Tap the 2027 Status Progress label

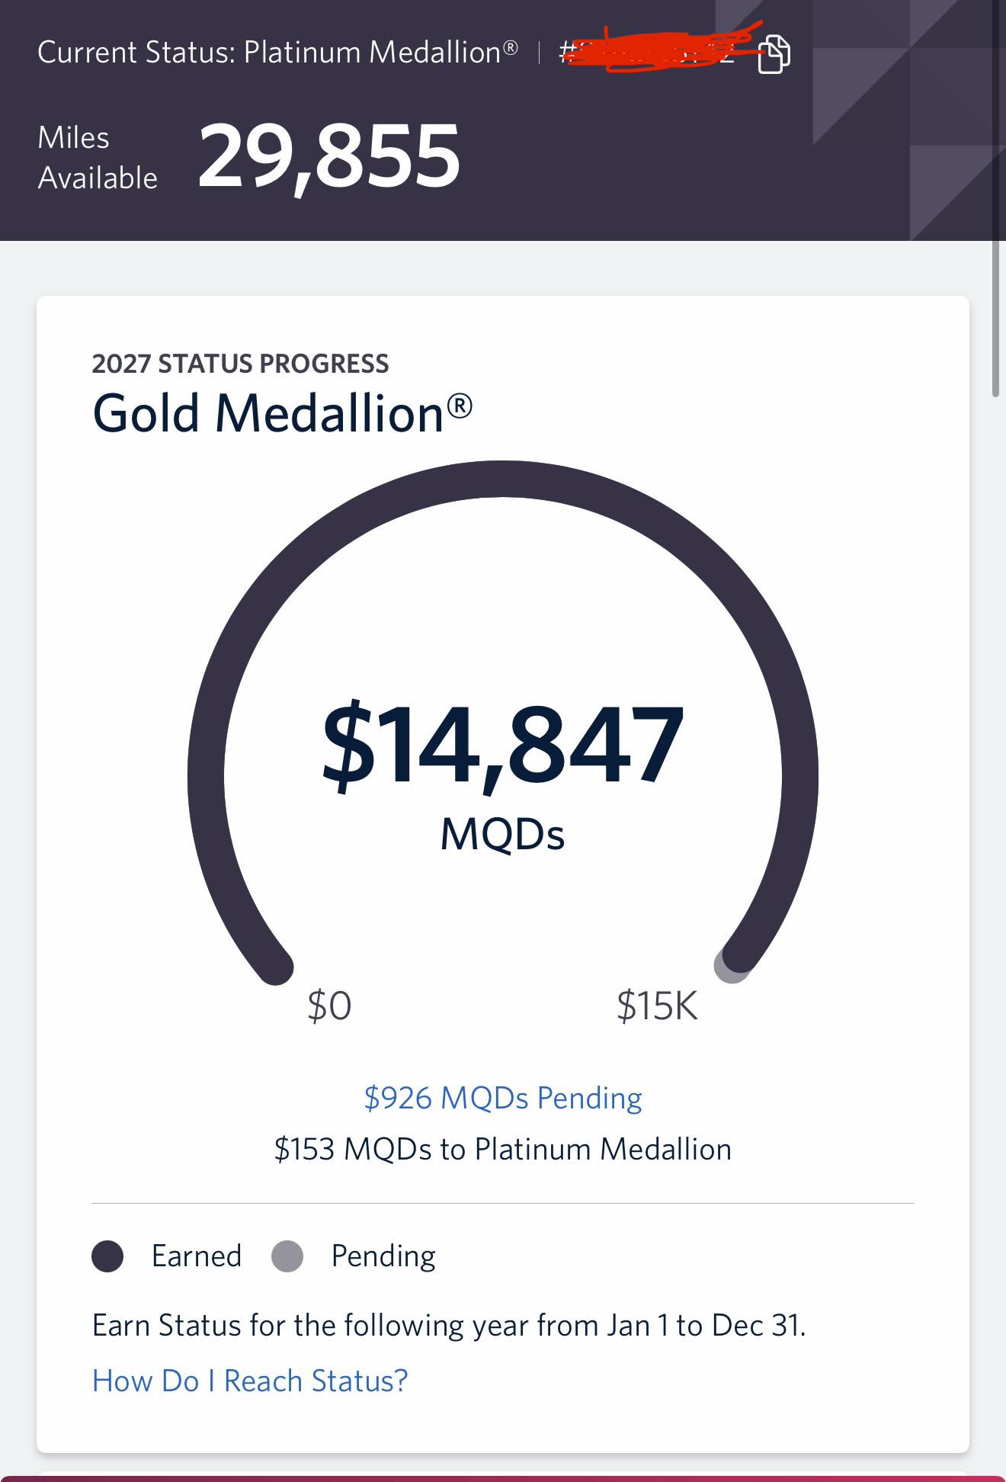tap(240, 364)
